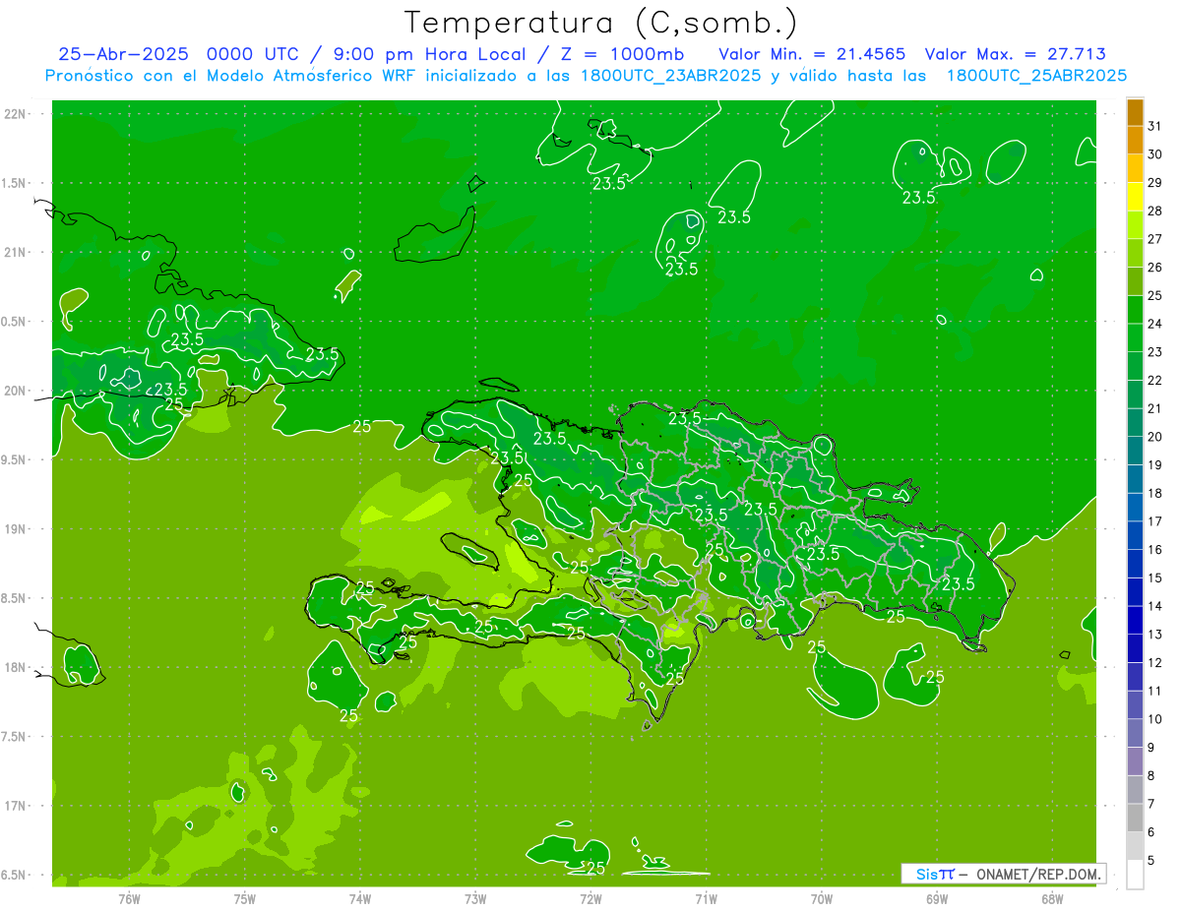
Task: Click the "Temperatura (C,somb.)" title
Action: point(600,23)
